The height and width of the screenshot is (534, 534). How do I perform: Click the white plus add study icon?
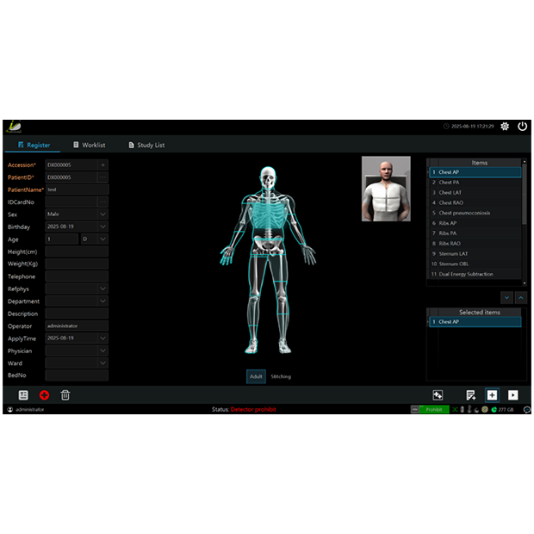click(x=492, y=395)
